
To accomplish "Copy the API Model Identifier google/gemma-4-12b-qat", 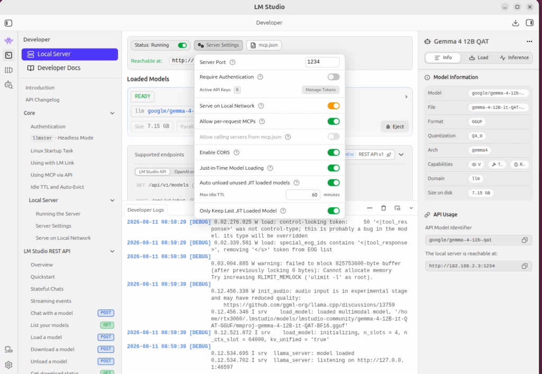I will pyautogui.click(x=525, y=240).
